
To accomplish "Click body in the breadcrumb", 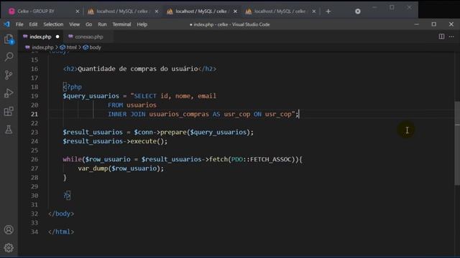I will [x=95, y=47].
